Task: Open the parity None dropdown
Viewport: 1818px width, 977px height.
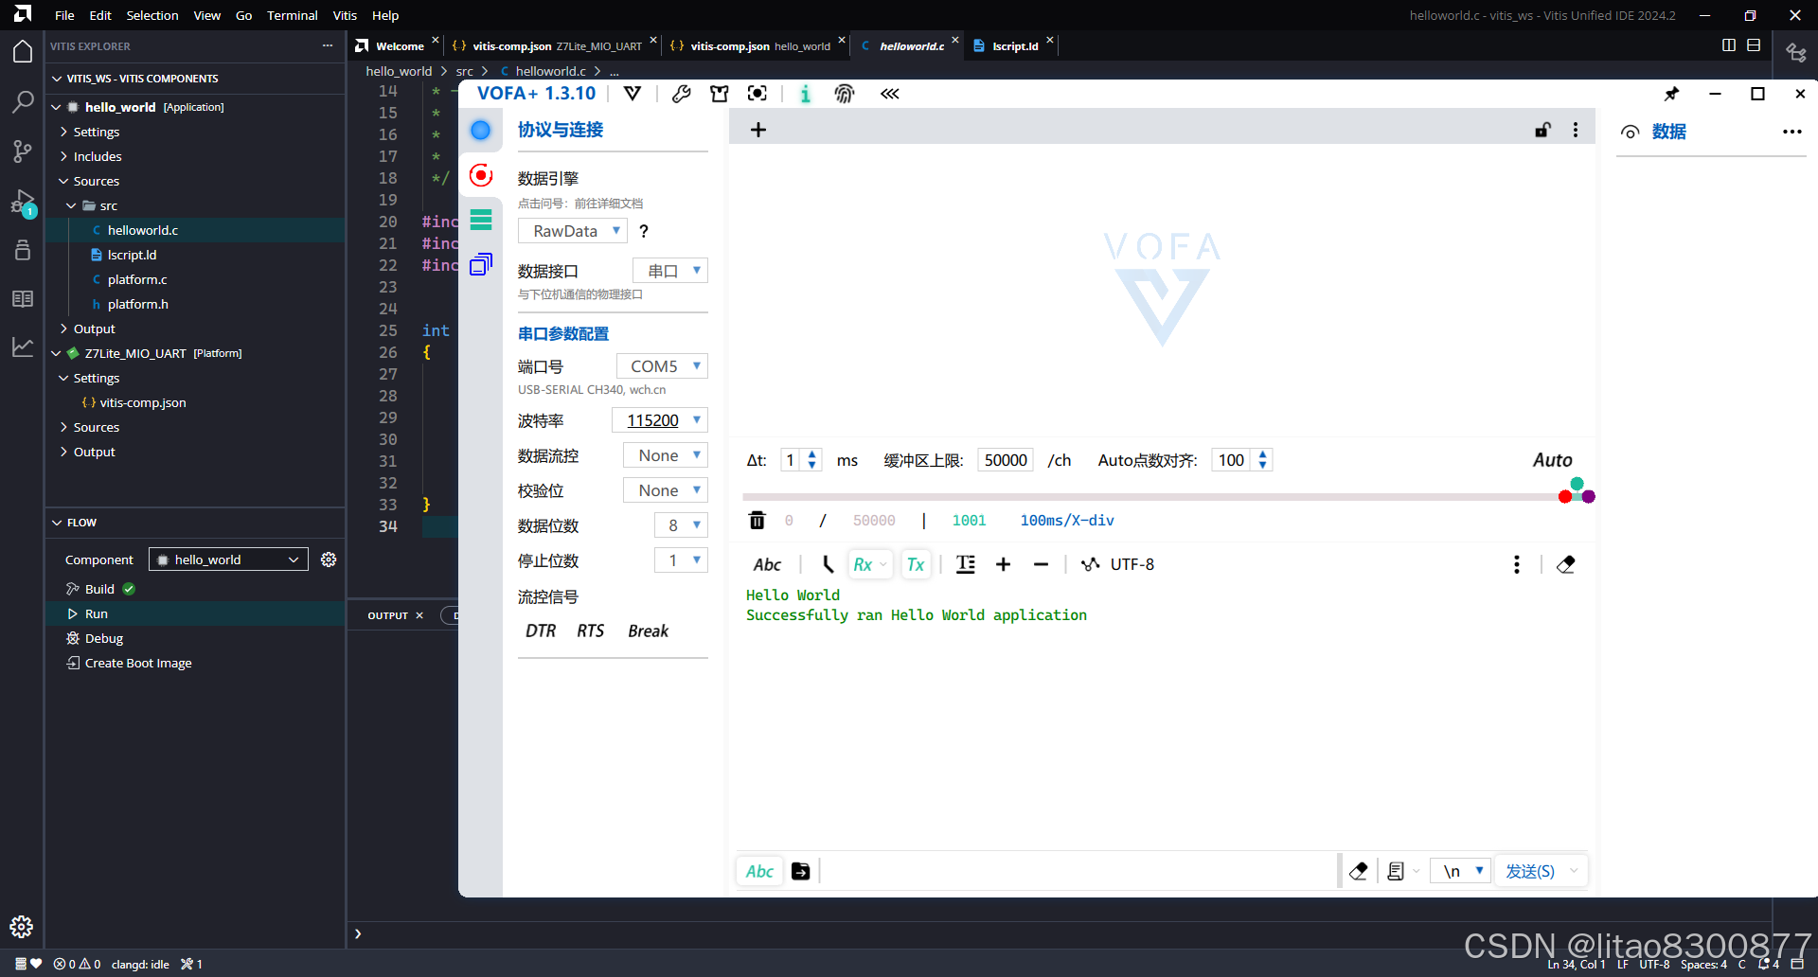Action: click(x=666, y=490)
